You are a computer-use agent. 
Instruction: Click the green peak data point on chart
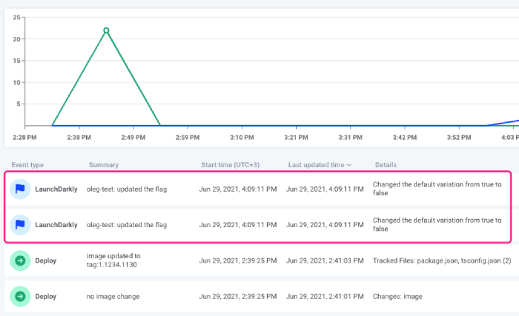pos(106,30)
